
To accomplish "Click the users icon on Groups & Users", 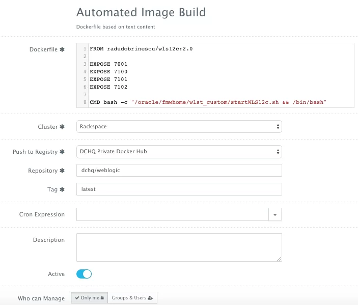I will tap(150, 298).
